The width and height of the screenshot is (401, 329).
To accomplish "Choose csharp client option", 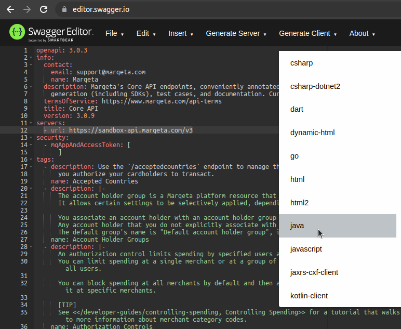I will (302, 63).
